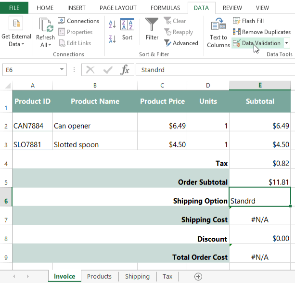Open the FILE menu

click(x=14, y=8)
